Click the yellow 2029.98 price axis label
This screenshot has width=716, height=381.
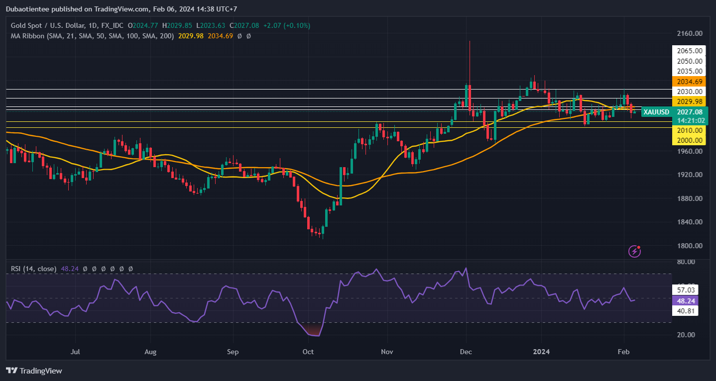(689, 101)
